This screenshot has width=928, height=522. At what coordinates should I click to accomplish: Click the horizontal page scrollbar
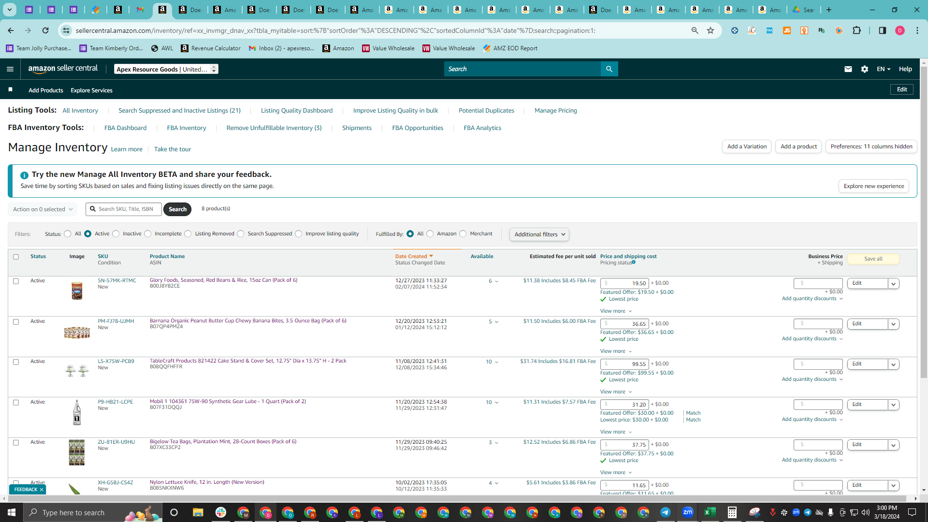[457, 498]
